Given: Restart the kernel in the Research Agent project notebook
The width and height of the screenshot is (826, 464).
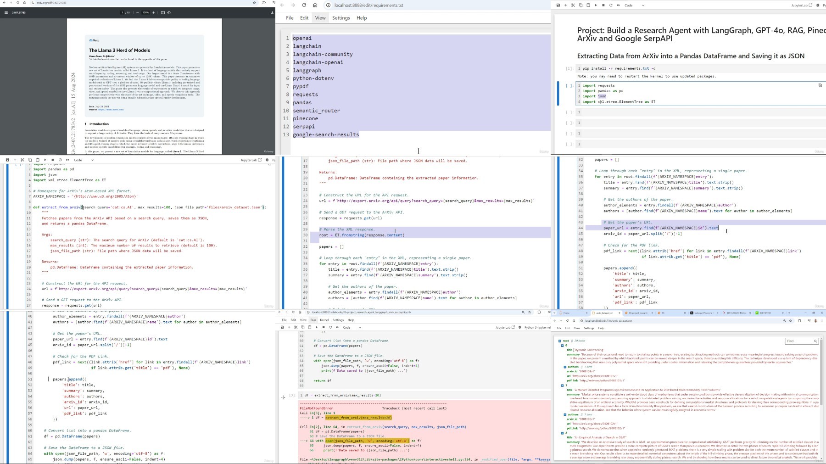Looking at the screenshot, I should (x=610, y=5).
